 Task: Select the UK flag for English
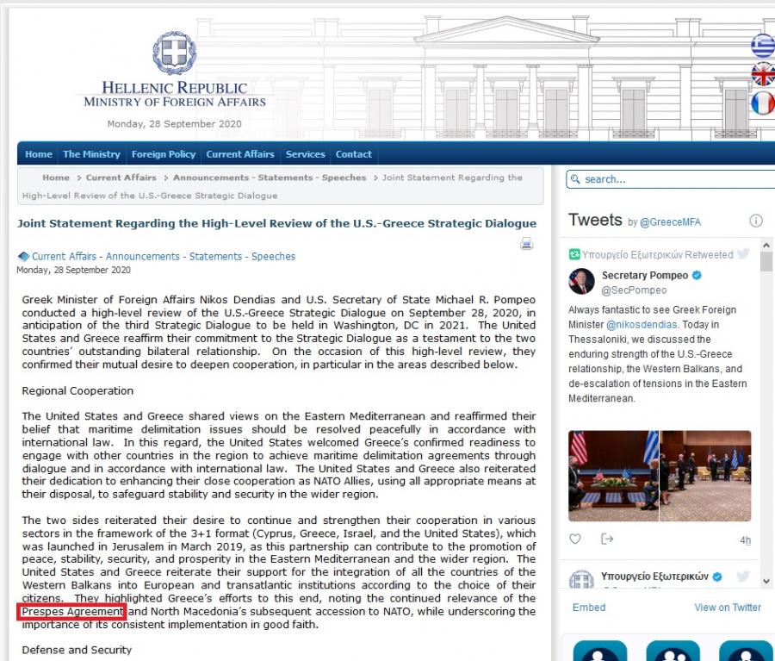(762, 74)
